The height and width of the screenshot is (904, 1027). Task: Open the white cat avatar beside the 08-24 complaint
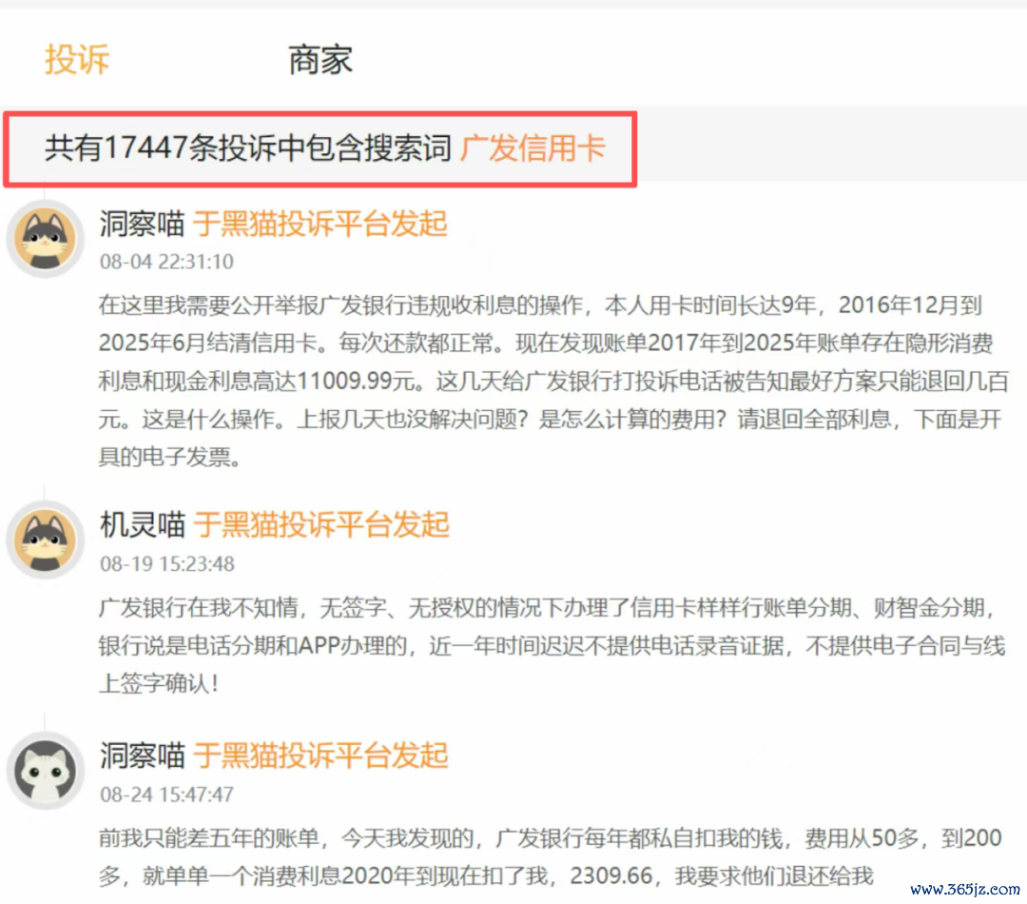46,771
